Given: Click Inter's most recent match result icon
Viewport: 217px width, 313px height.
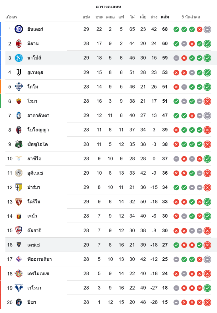Looking at the screenshot, I should tap(207, 29).
